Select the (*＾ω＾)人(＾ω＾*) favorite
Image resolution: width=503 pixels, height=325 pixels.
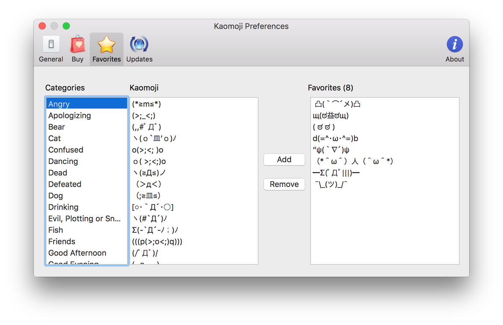(385, 161)
